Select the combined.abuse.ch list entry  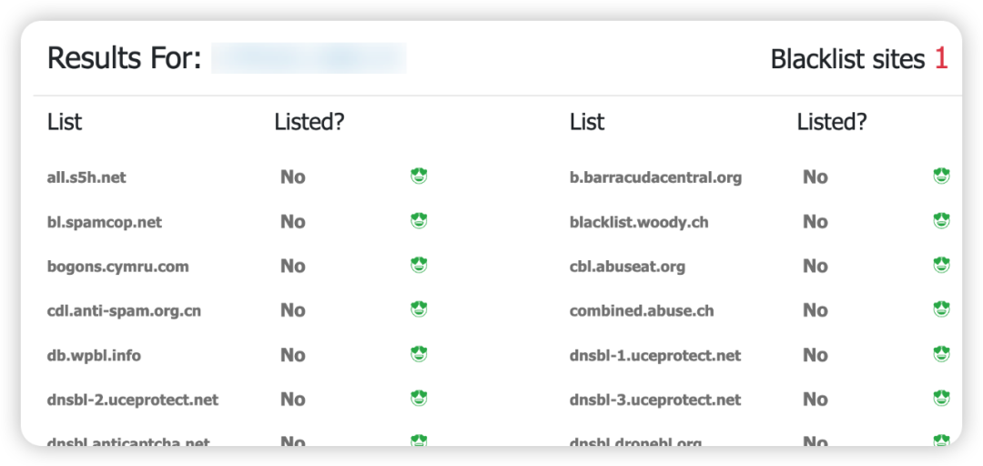click(642, 311)
